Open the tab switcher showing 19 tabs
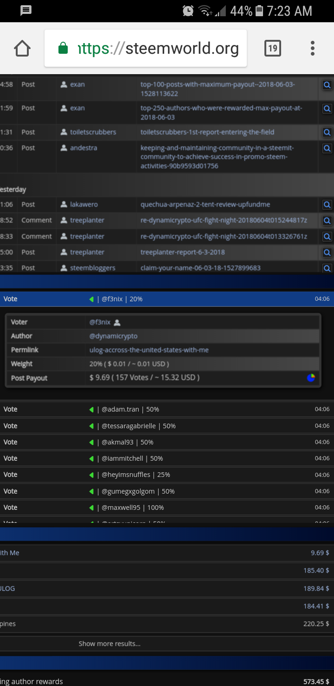Image resolution: width=334 pixels, height=686 pixels. (x=273, y=48)
